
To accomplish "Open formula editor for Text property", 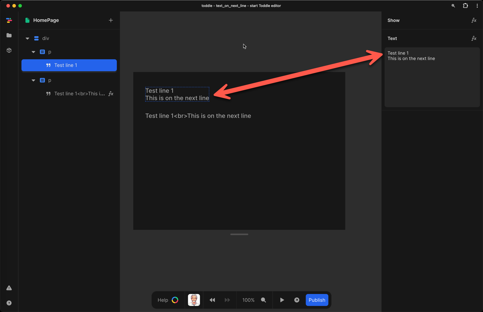I will pos(474,38).
